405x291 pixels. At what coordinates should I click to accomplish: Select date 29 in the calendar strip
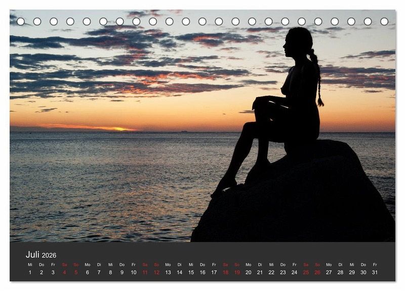point(352,272)
